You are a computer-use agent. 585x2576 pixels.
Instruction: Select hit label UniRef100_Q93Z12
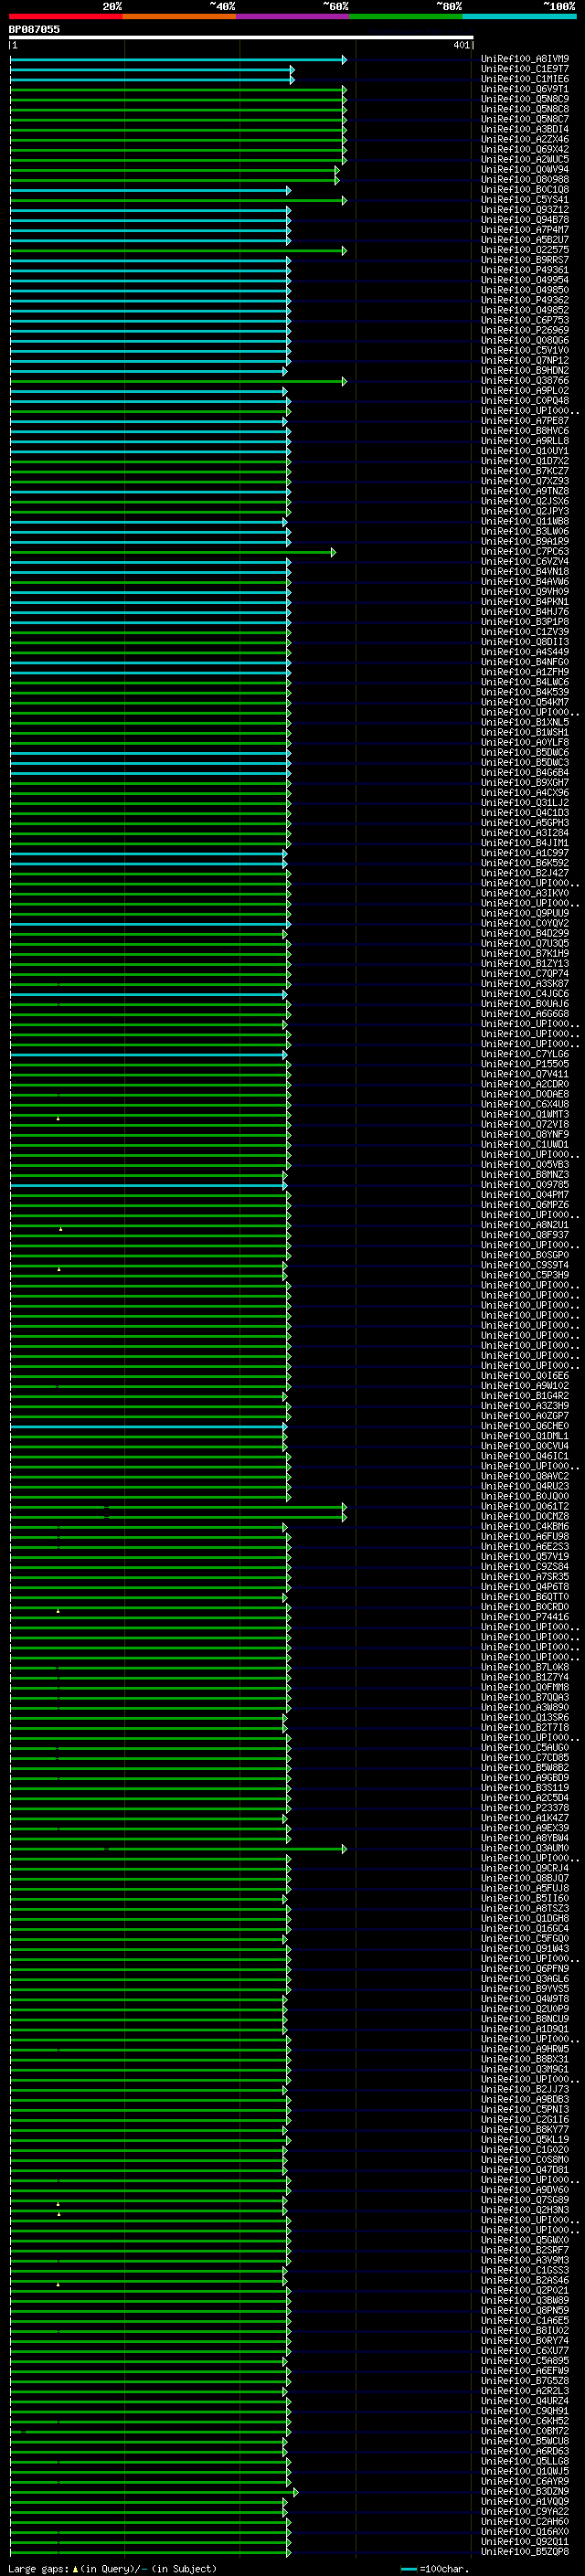[525, 210]
